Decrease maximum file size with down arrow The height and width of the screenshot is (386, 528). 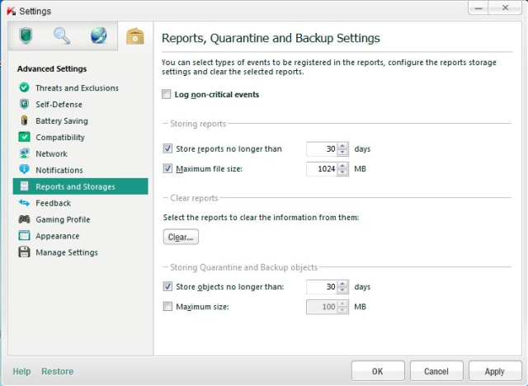tap(343, 172)
